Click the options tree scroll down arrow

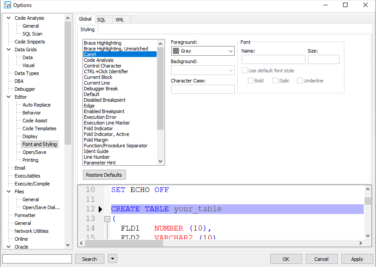[x=68, y=245]
